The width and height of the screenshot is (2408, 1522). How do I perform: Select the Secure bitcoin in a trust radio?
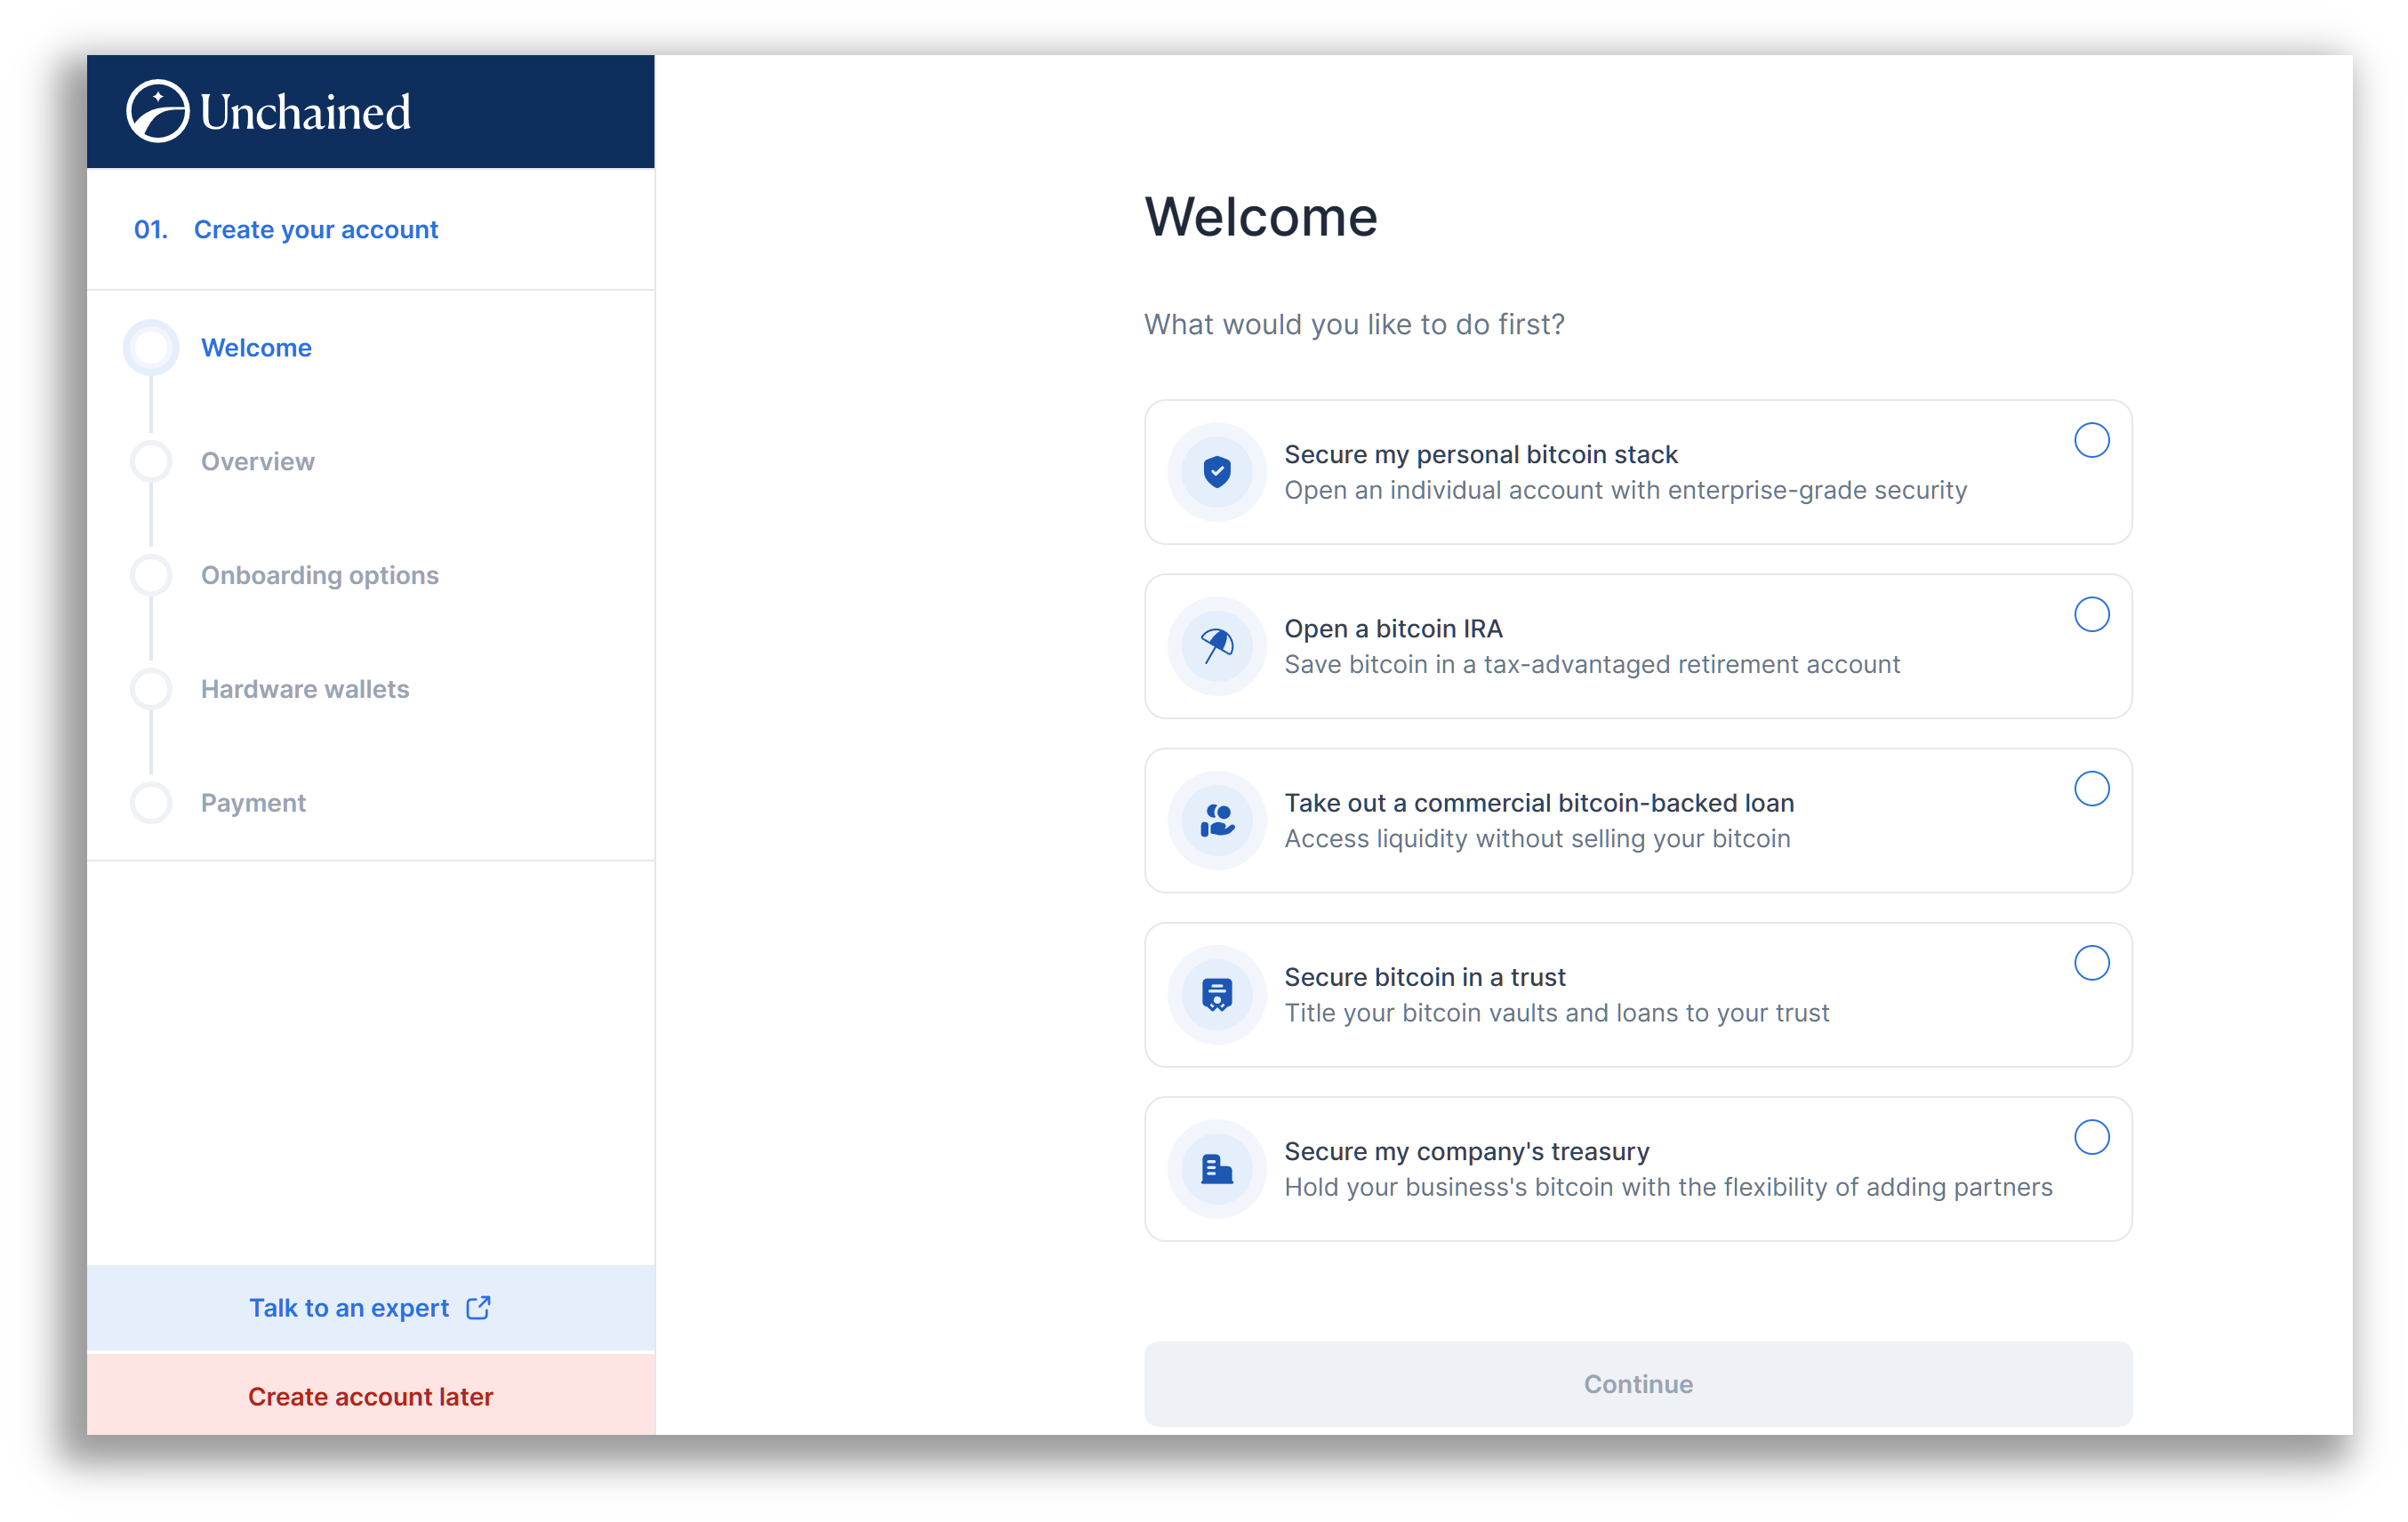(2091, 962)
